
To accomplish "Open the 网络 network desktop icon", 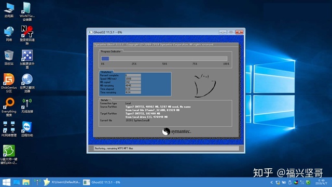I will coord(9,34).
